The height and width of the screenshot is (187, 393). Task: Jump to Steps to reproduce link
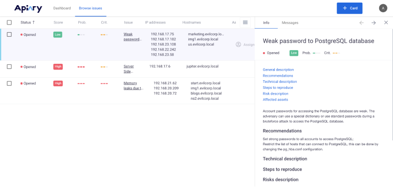point(278,87)
